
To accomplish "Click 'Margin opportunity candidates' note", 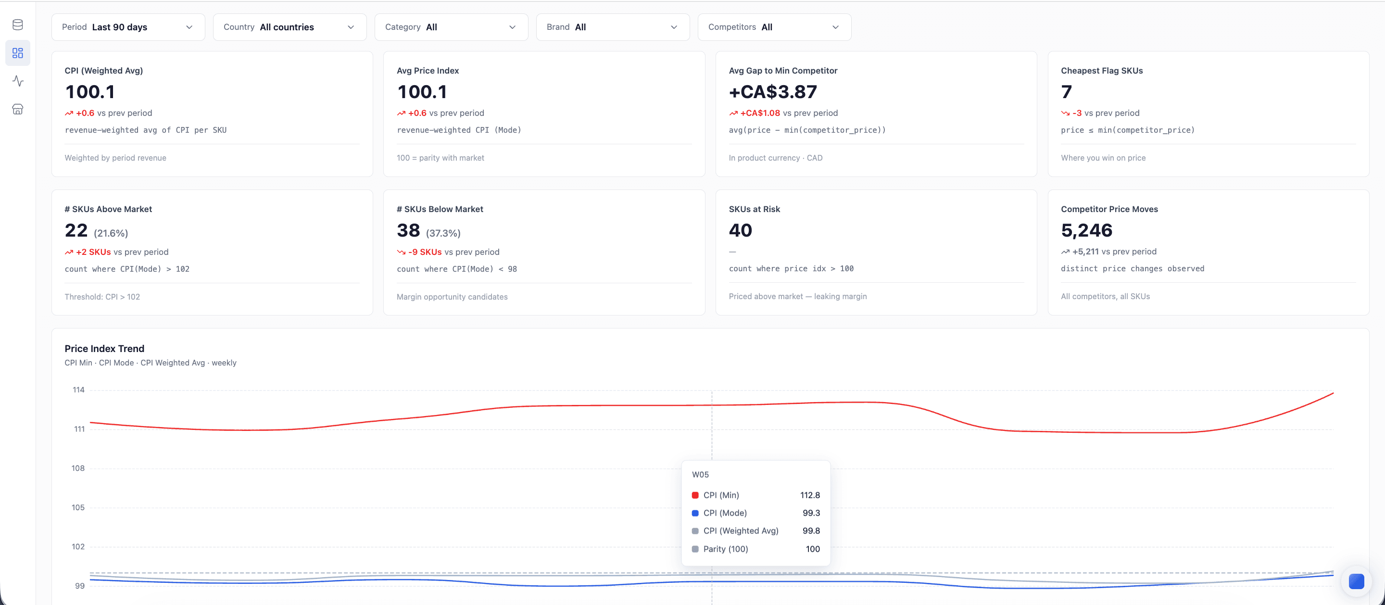I will pos(452,297).
